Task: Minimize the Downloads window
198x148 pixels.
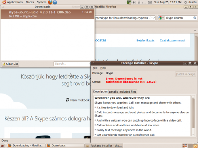Action: point(82,7)
